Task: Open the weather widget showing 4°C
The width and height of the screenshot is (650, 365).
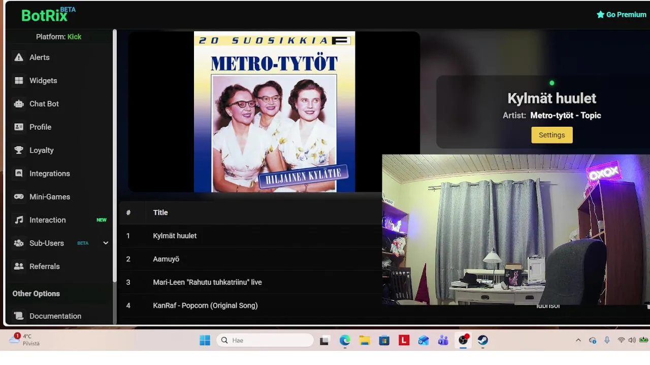Action: [x=24, y=340]
